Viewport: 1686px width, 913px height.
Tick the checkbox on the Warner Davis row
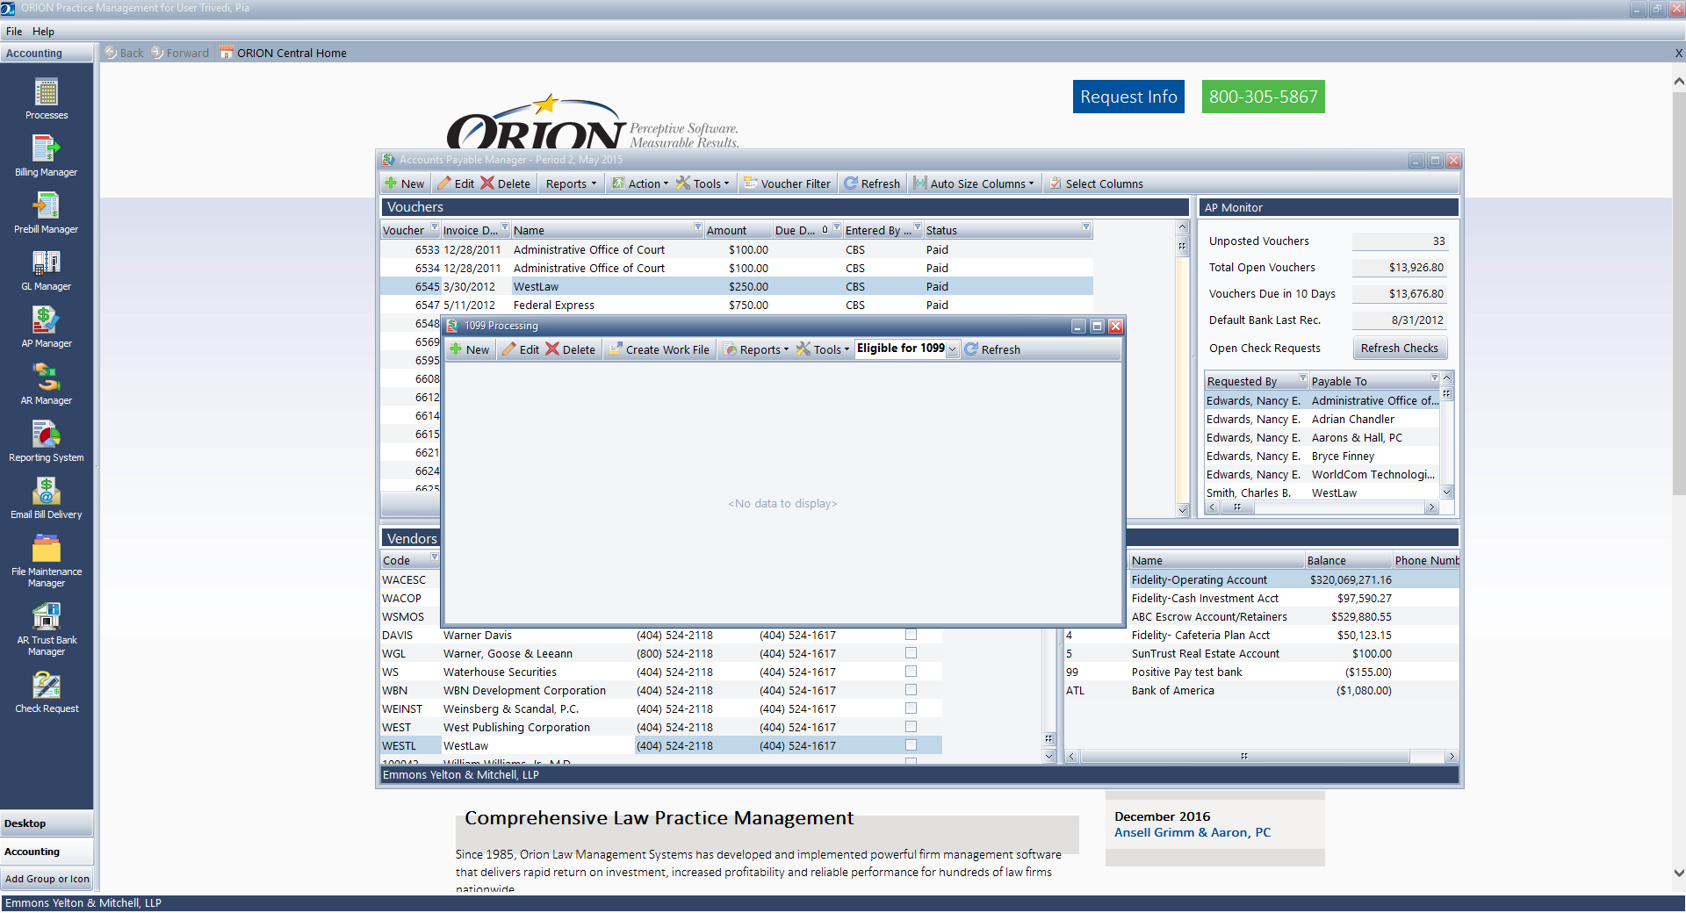tap(911, 635)
